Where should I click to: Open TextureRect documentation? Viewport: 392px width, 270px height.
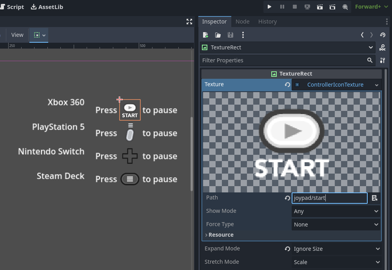[x=383, y=47]
